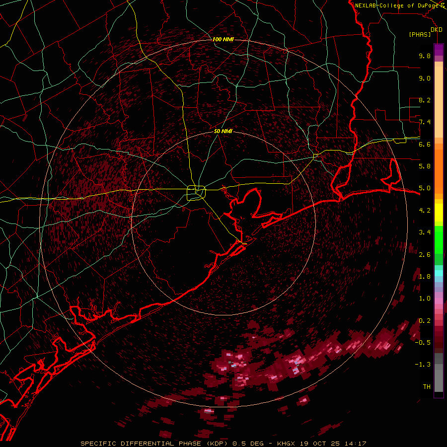Click the [PHAS] legend heading

click(420, 34)
